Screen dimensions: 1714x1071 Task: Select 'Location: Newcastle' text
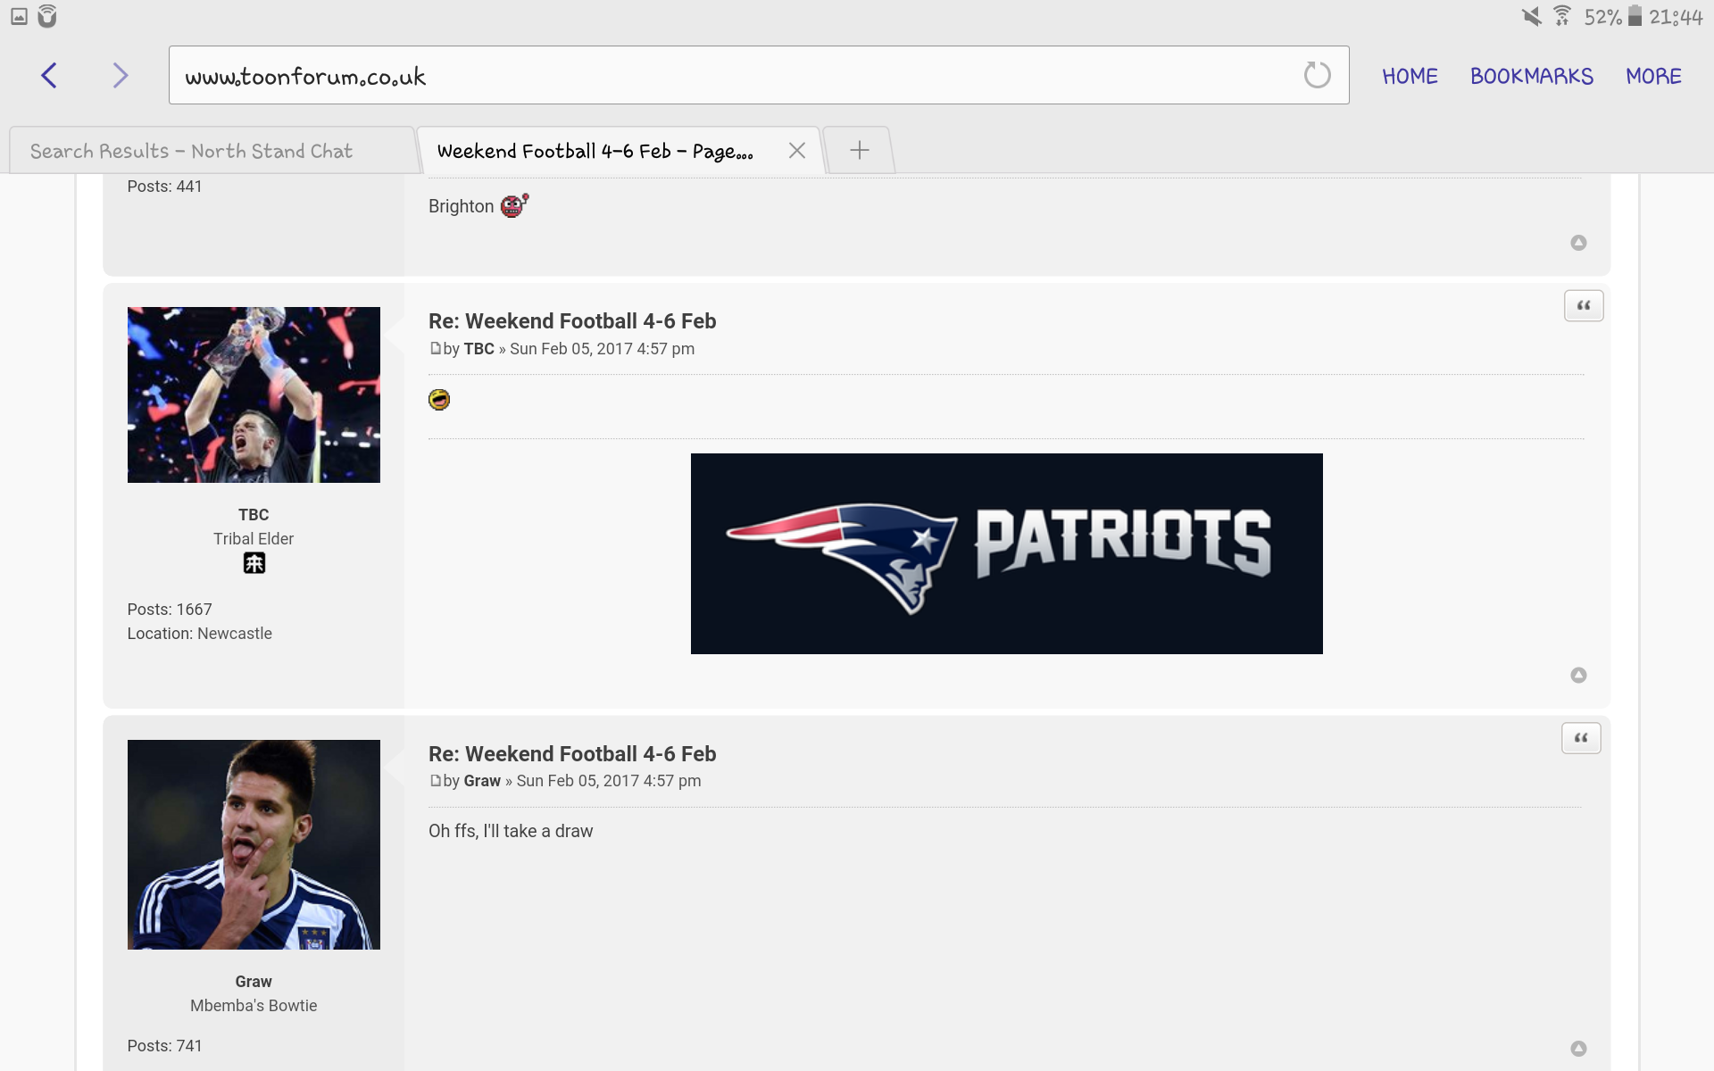(x=199, y=634)
